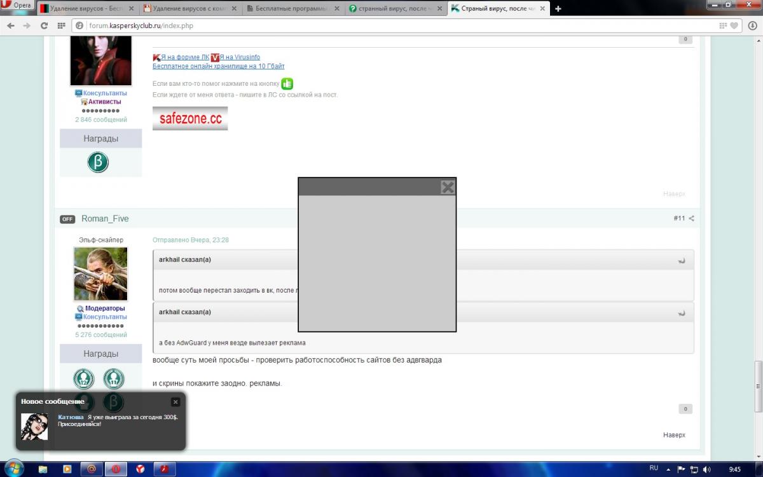Close the 'Бесплатные программы' tab
763x477 pixels.
click(x=337, y=9)
